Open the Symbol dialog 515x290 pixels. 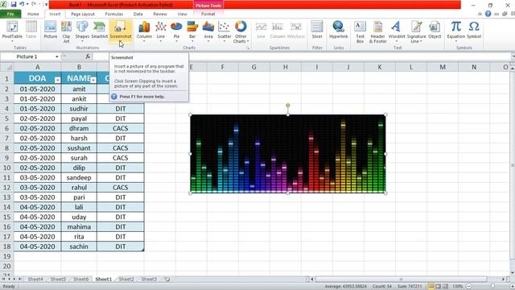[x=474, y=31]
